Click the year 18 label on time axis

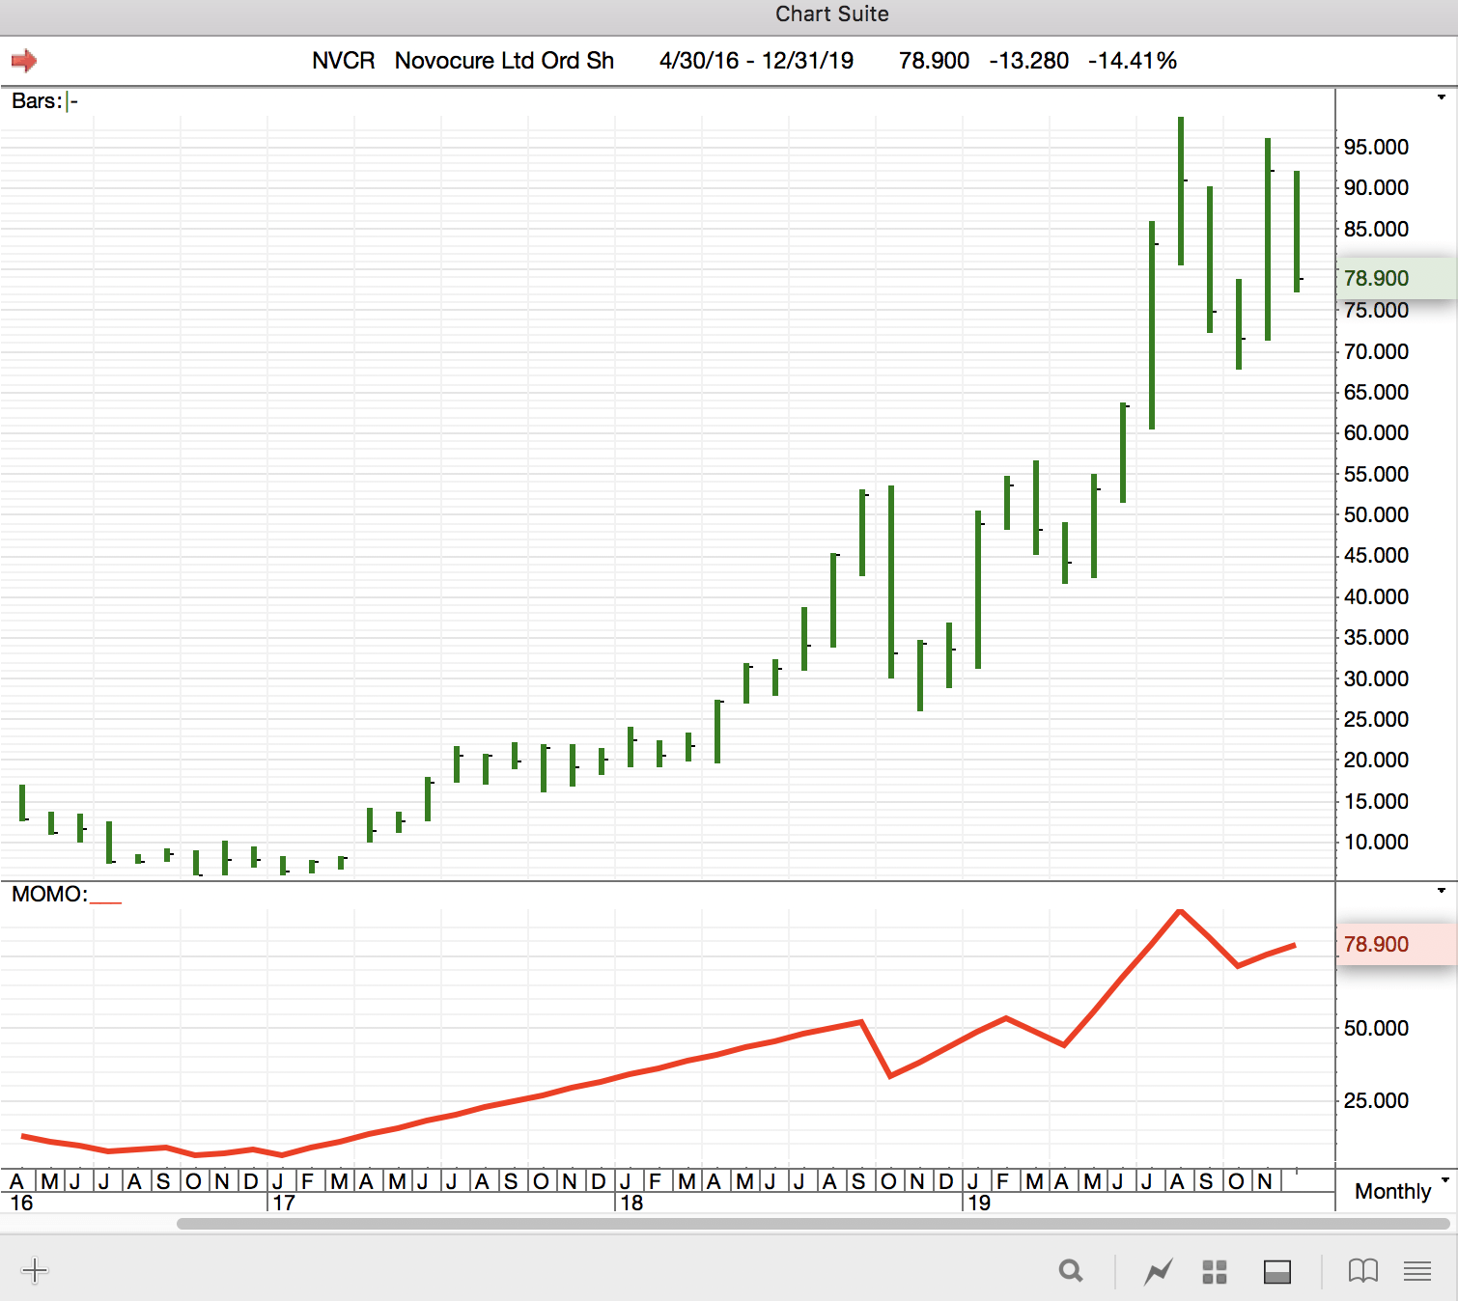pyautogui.click(x=631, y=1203)
